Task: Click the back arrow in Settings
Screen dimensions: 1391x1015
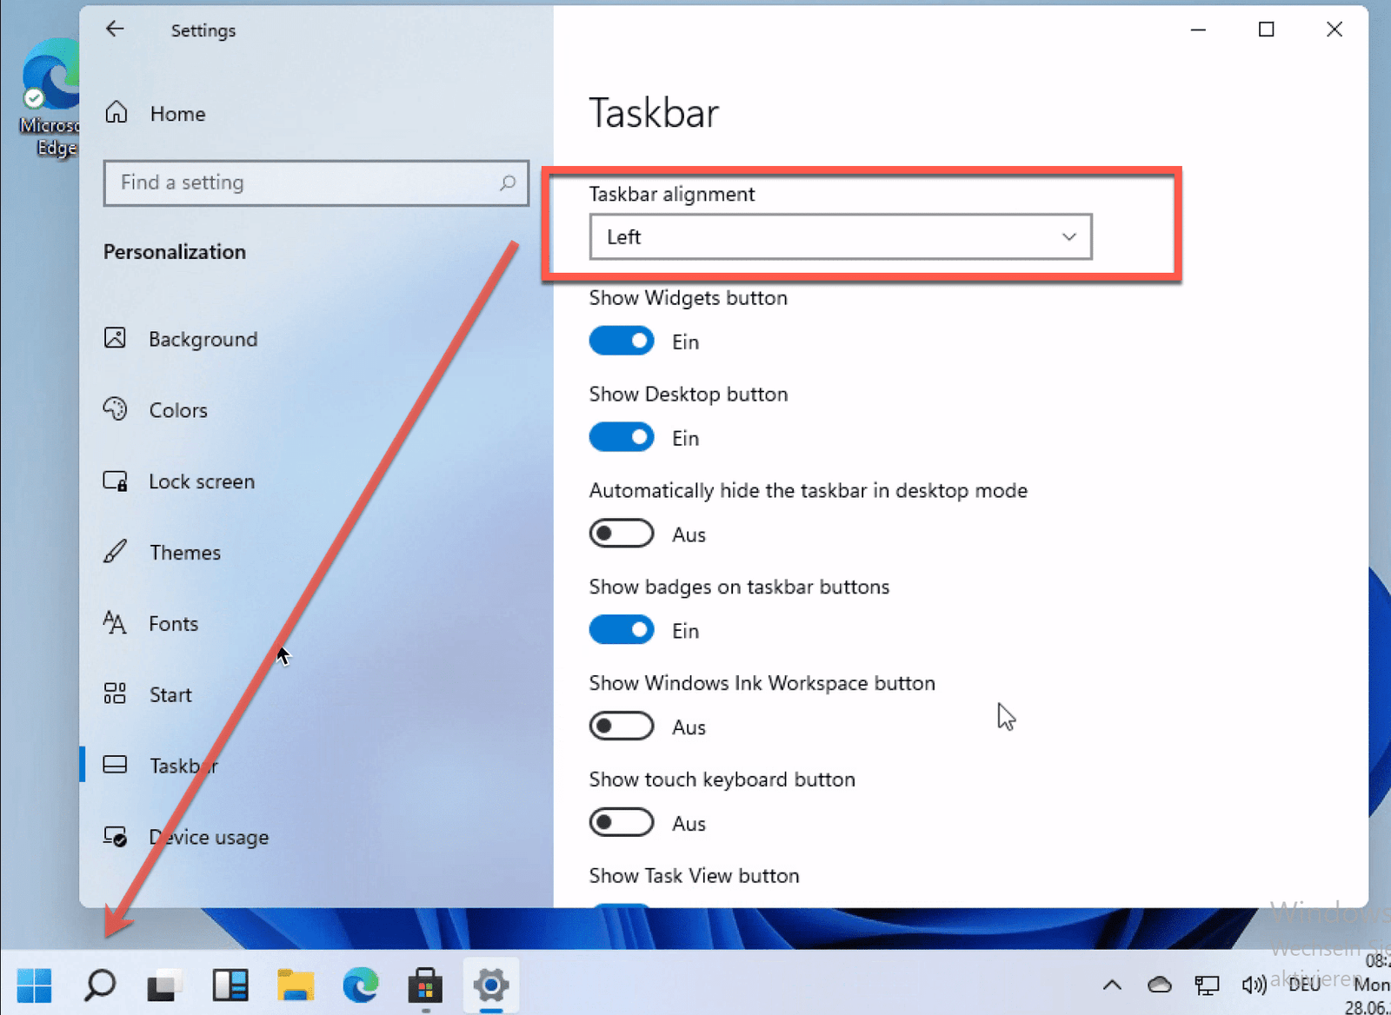Action: pyautogui.click(x=116, y=29)
